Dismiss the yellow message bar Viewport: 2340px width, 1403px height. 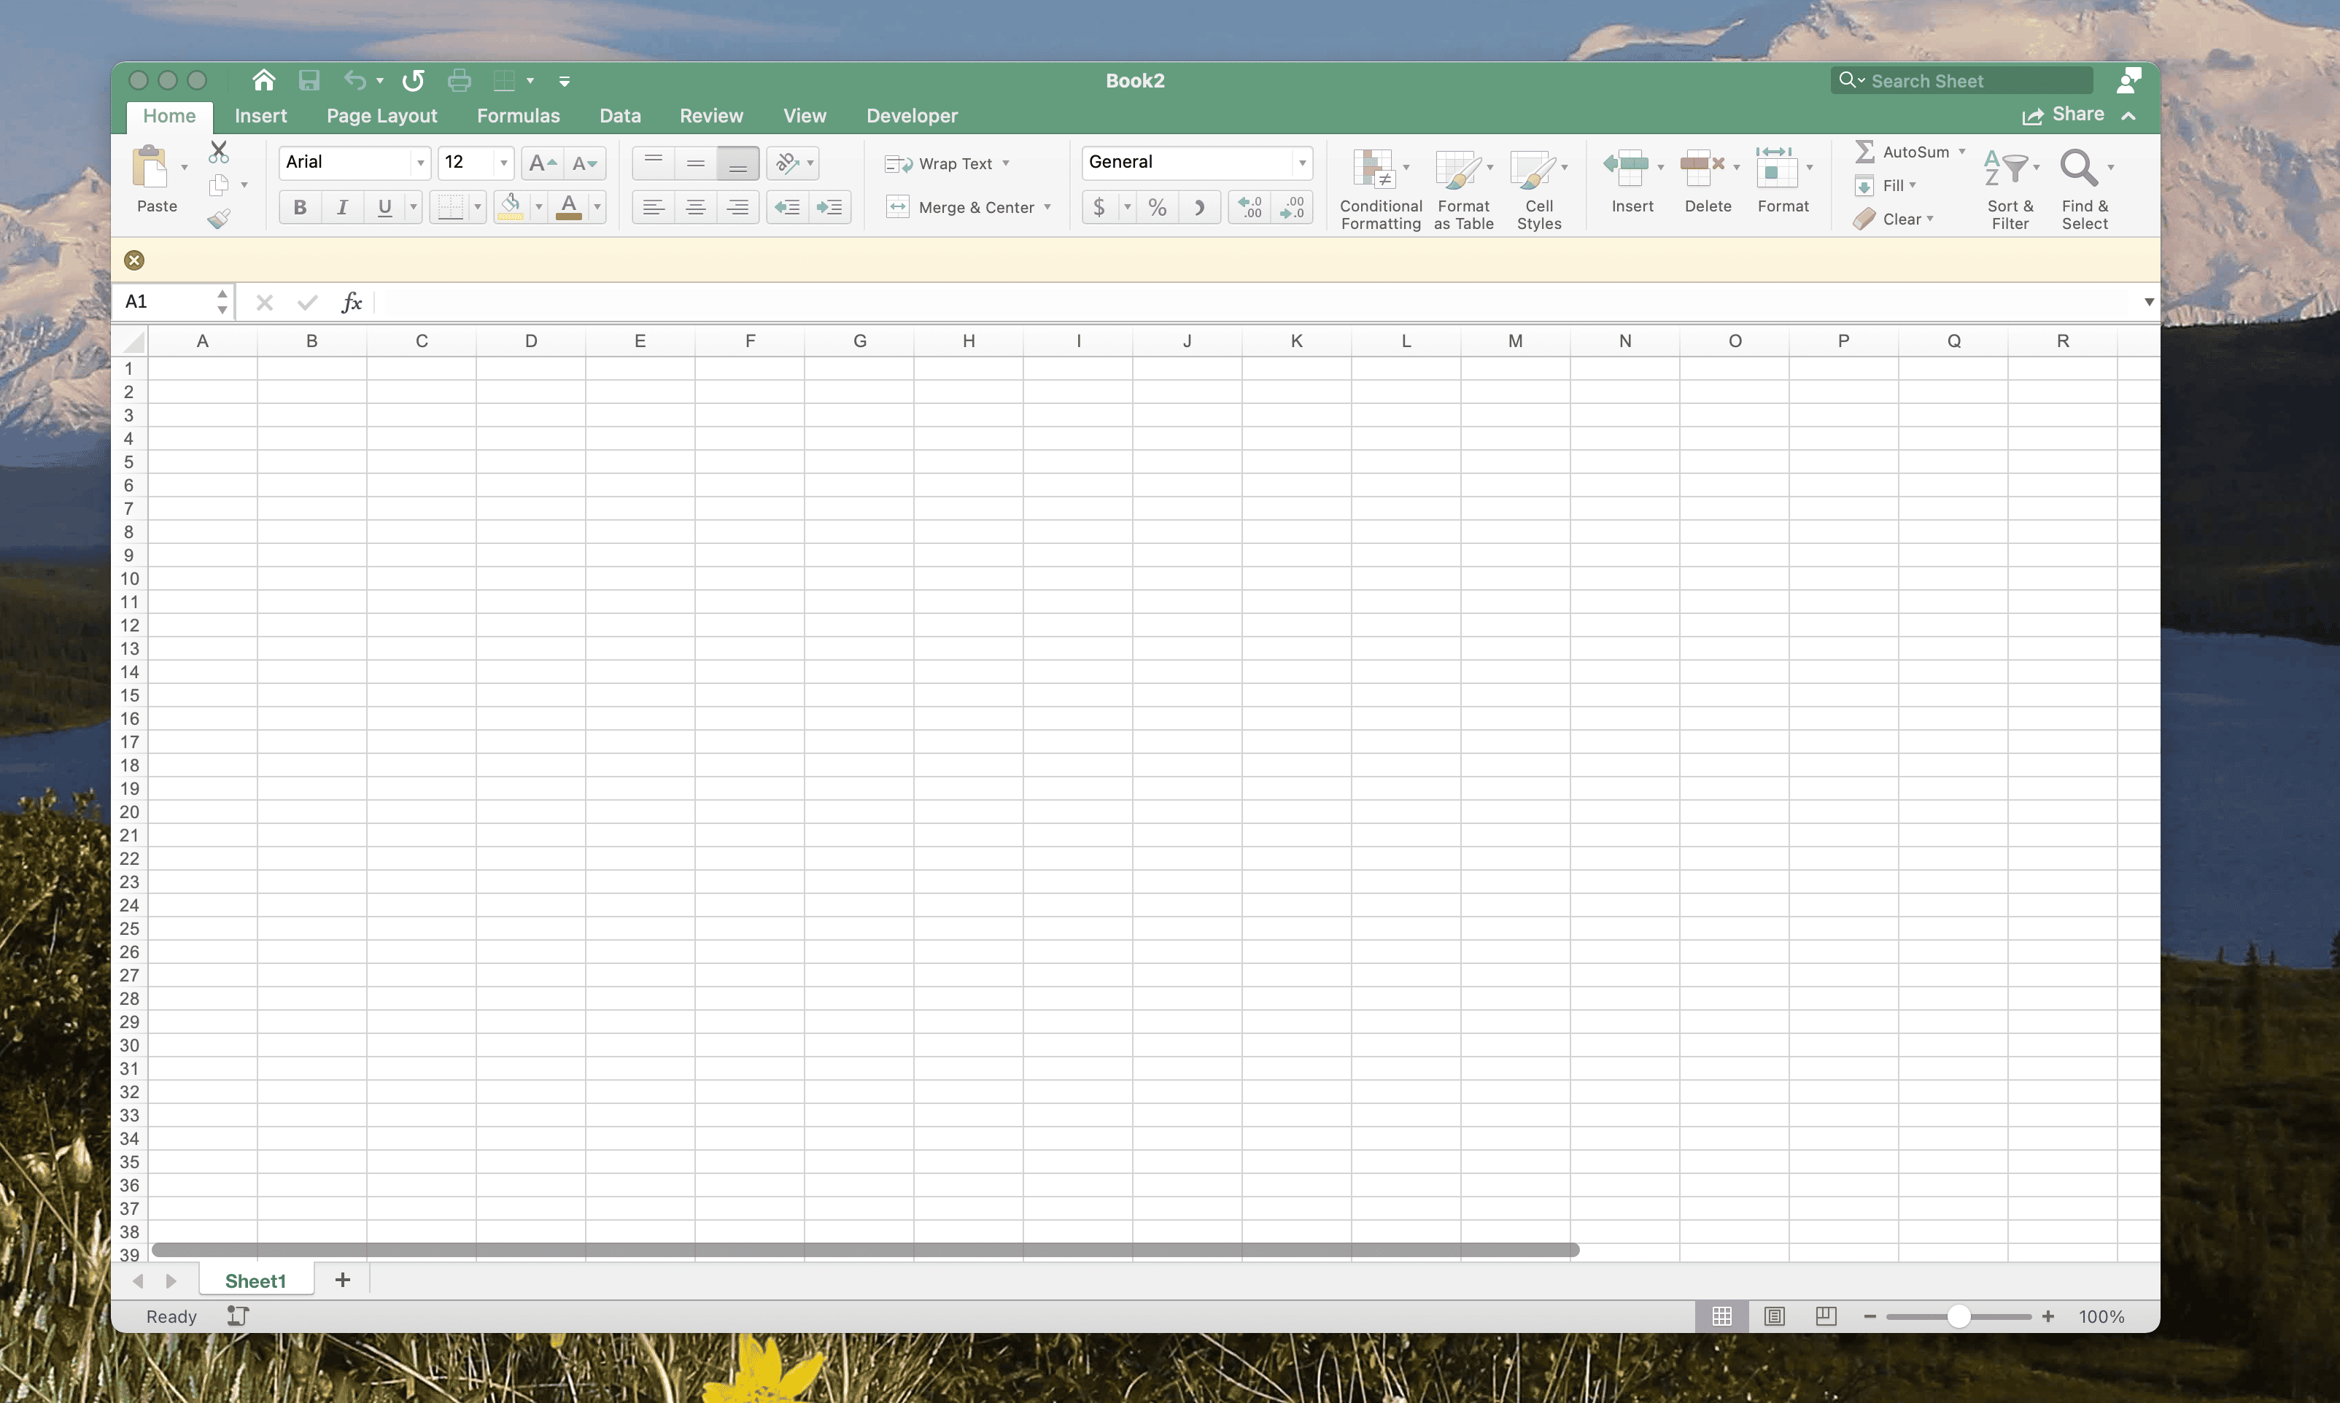(x=134, y=260)
